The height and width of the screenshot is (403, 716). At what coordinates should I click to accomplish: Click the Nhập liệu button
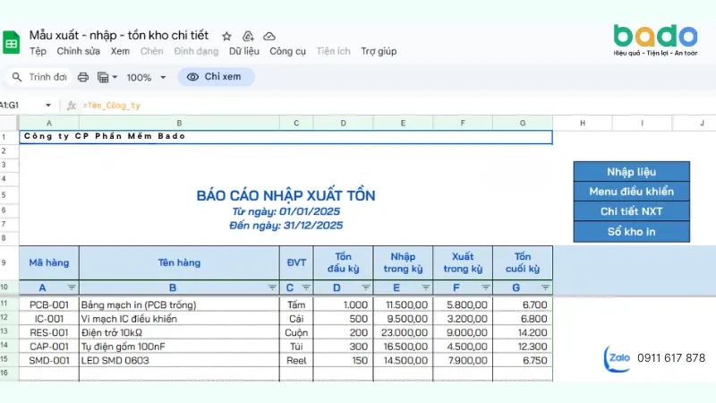point(632,172)
